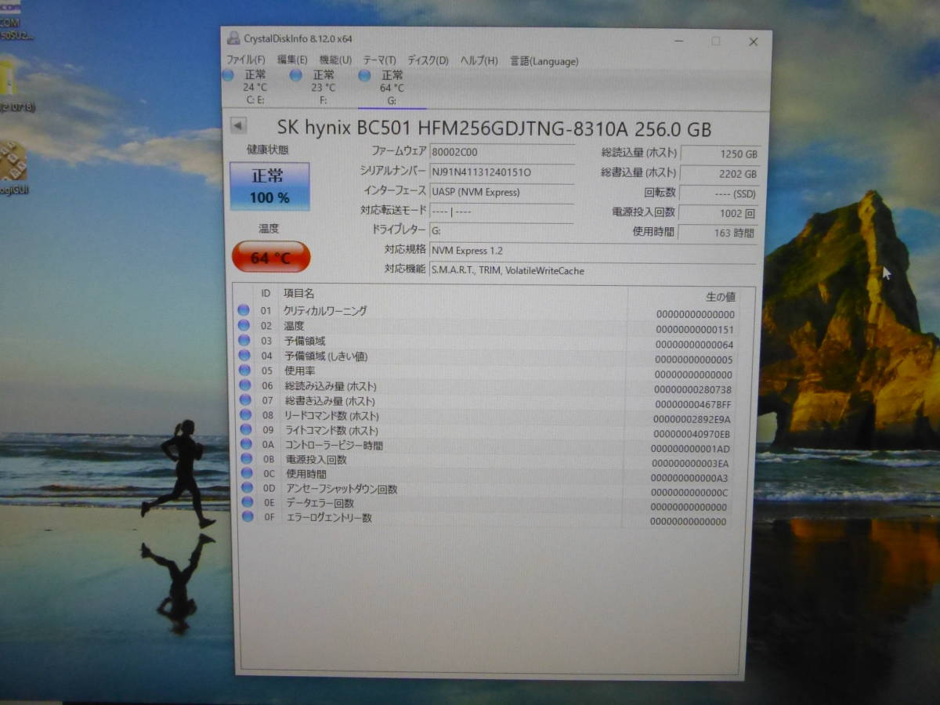Click status circle for 予備領域 row 03

tap(244, 340)
